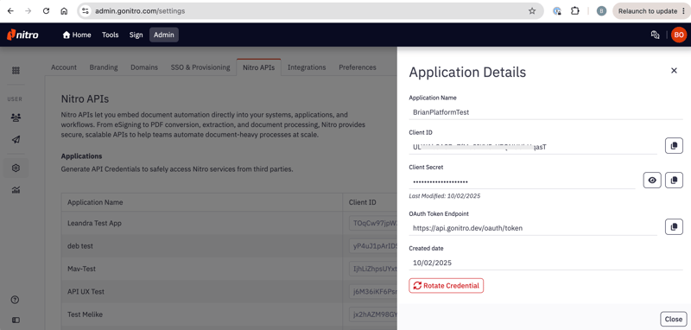Click the Client ID field

[x=533, y=147]
